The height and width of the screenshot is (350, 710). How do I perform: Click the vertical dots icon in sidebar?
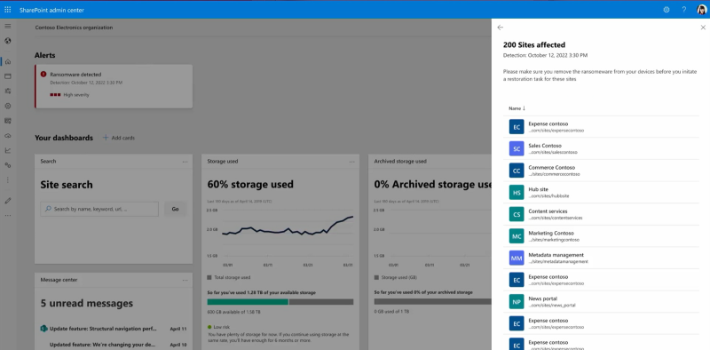pyautogui.click(x=8, y=180)
